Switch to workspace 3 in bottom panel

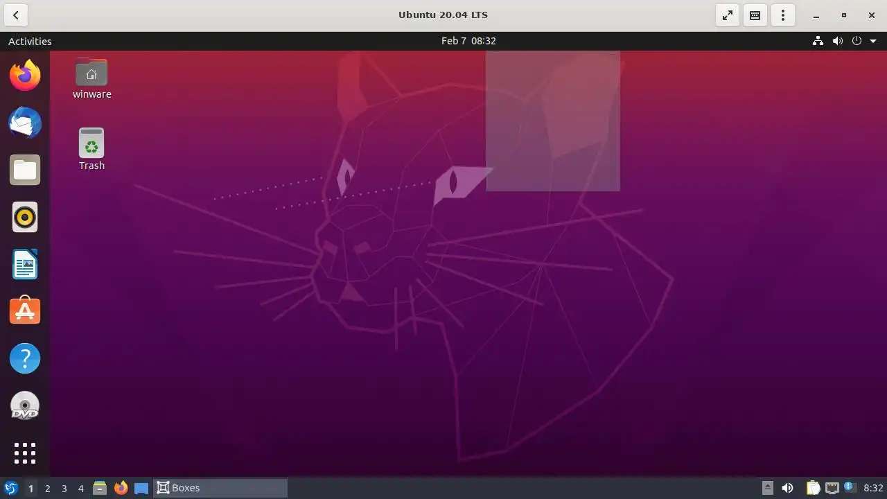64,488
